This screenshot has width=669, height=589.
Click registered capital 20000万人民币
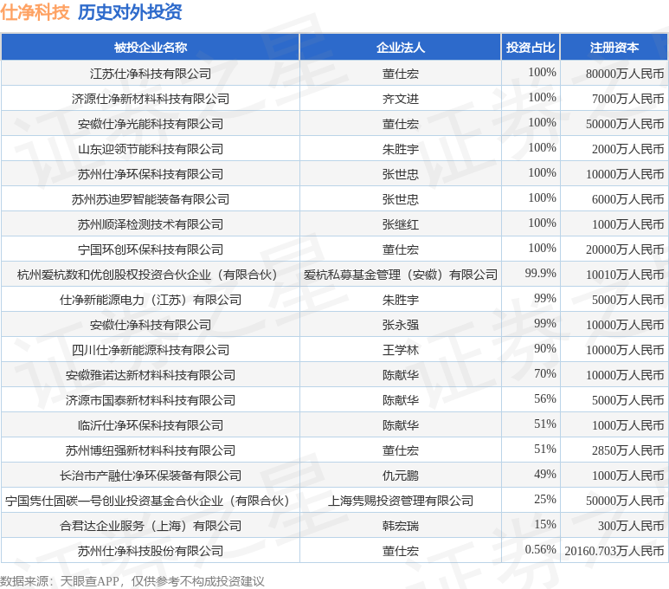point(625,249)
